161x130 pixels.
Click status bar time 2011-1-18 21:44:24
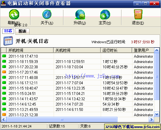coord(17,126)
